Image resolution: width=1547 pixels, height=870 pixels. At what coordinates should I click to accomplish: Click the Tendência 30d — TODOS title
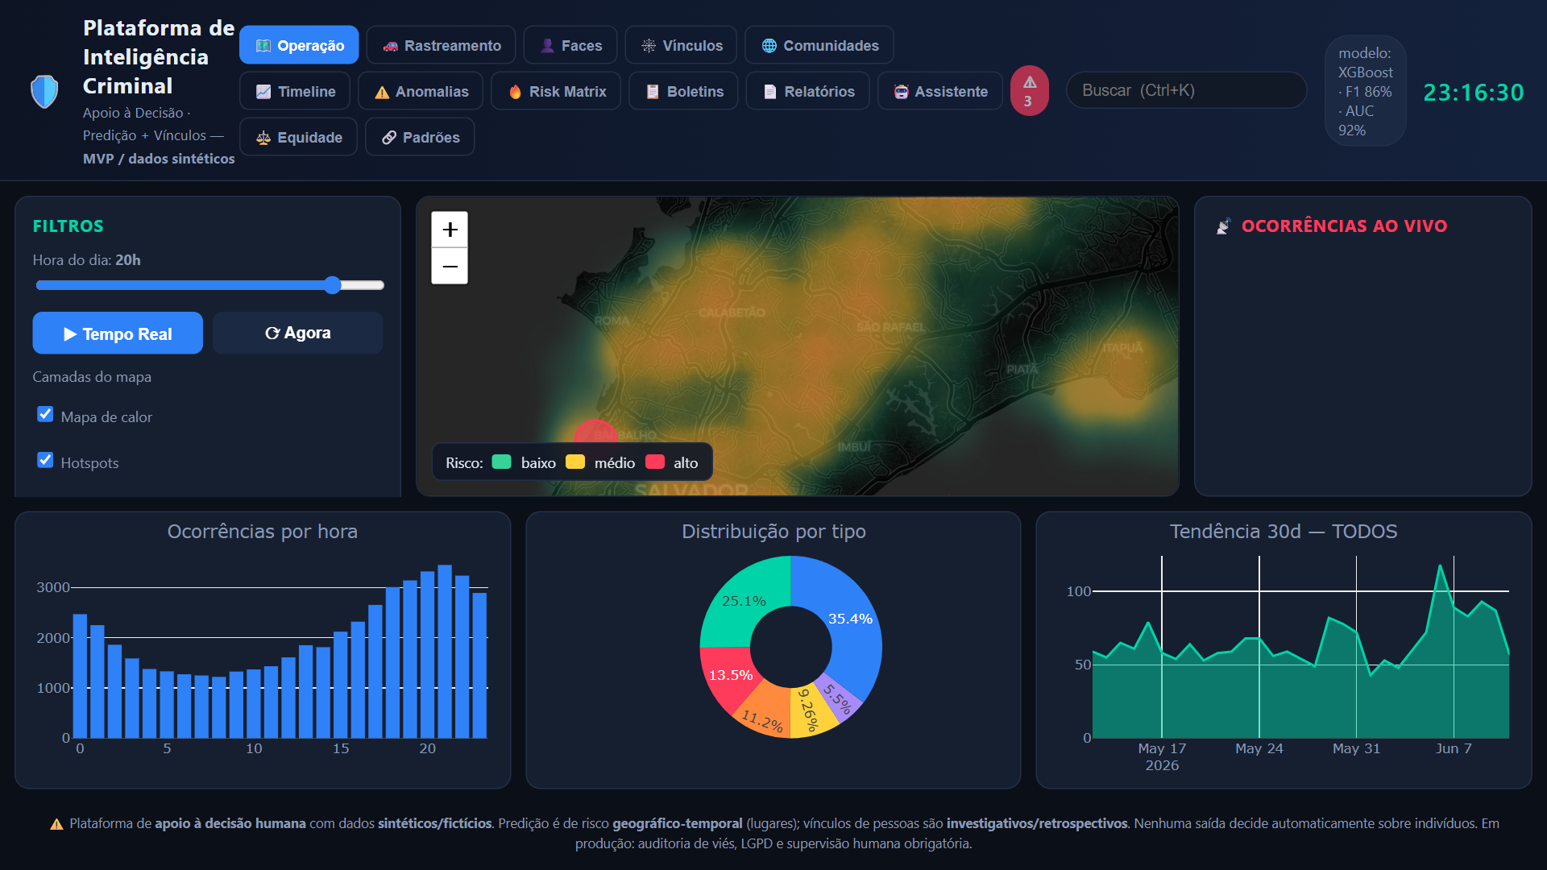tap(1284, 532)
